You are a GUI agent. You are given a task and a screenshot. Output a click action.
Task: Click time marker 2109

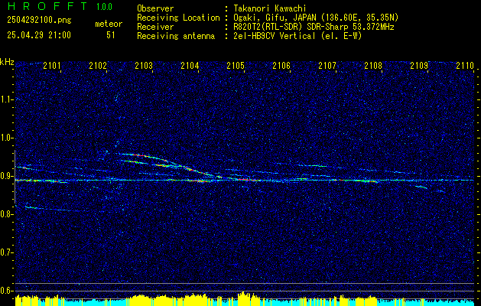[419, 65]
